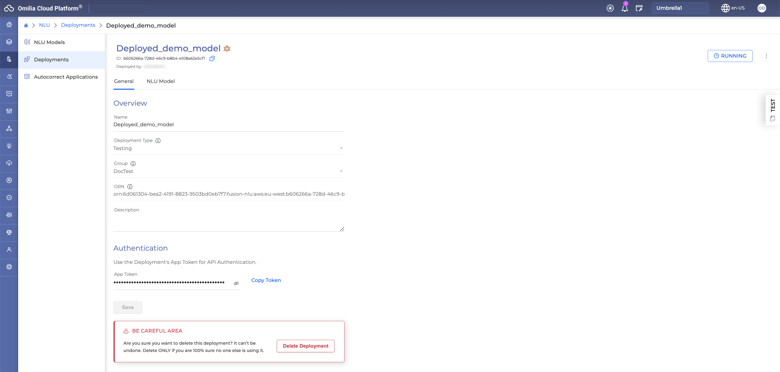Click the RUNNING status button
The width and height of the screenshot is (780, 372).
point(730,56)
